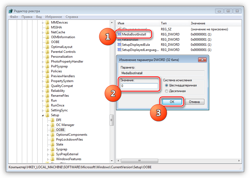Viewport: 250px width, 178px height.
Task: Click the Personalization folder icon
Action: pos(48,57)
